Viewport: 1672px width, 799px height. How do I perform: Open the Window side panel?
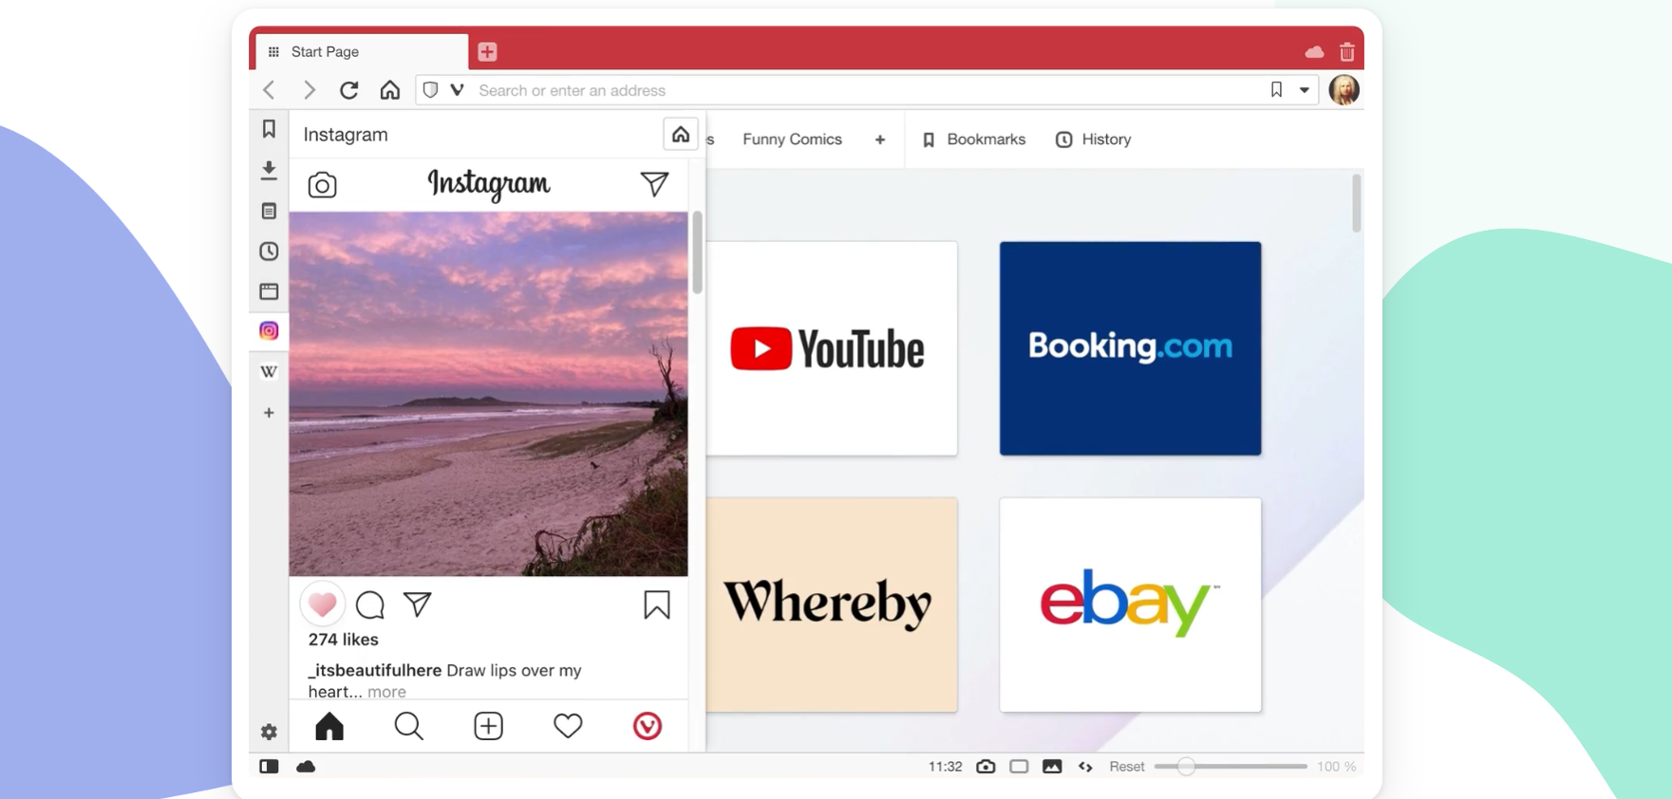[269, 291]
